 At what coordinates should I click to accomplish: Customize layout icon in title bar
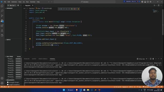coord(150,2)
